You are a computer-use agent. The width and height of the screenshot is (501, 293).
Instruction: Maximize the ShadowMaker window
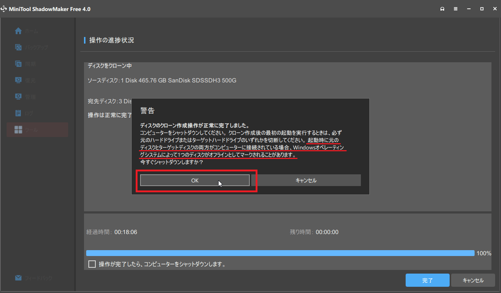point(482,9)
